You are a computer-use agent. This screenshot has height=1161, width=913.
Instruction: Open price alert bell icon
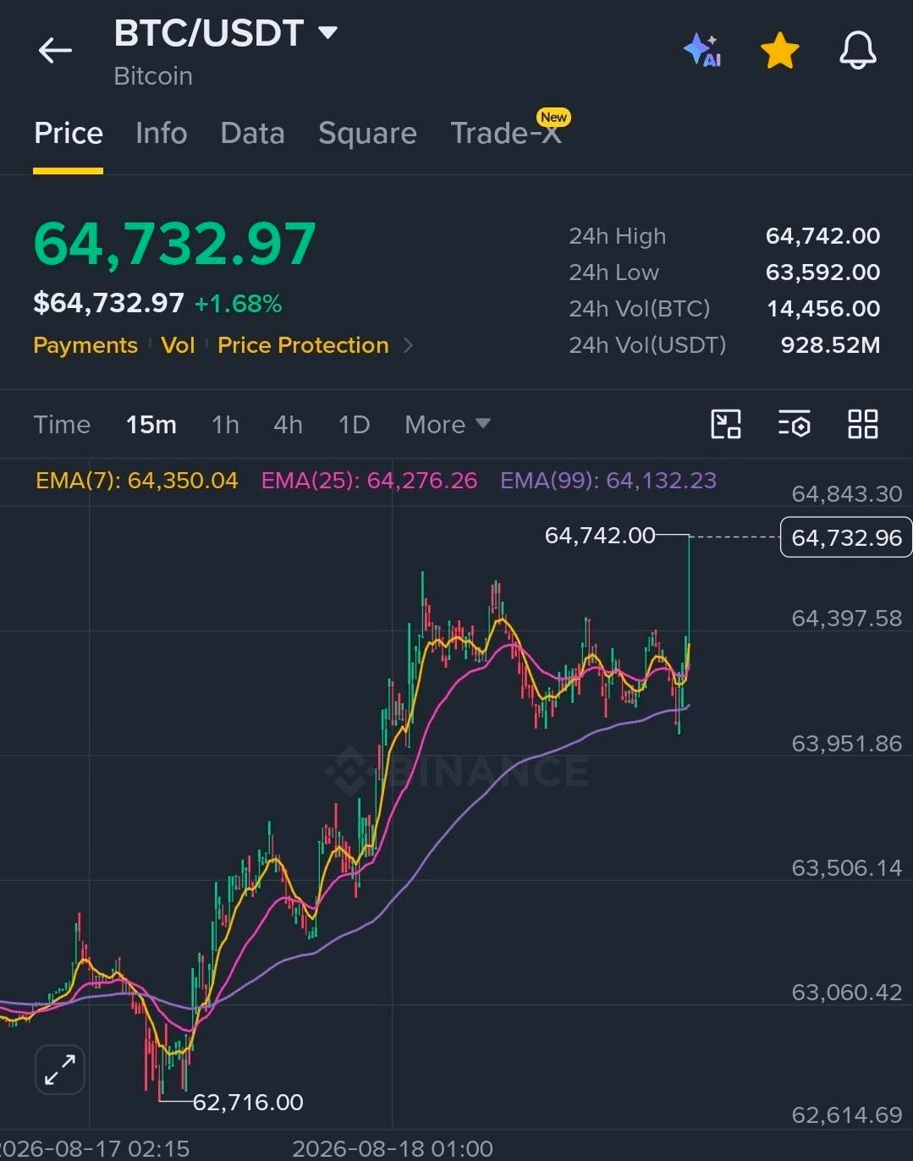click(858, 50)
